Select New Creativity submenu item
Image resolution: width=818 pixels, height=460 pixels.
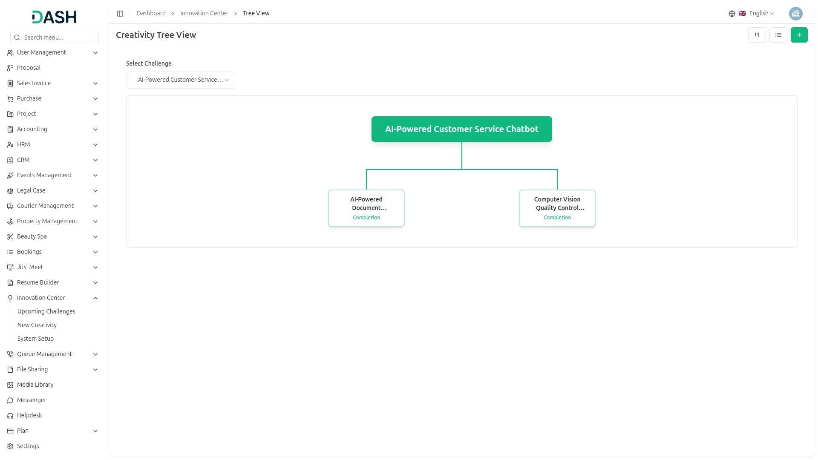pos(37,325)
